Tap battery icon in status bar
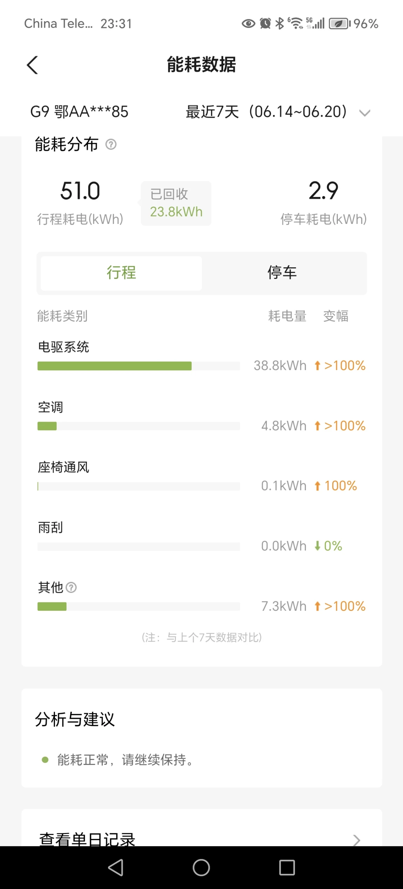 point(339,23)
